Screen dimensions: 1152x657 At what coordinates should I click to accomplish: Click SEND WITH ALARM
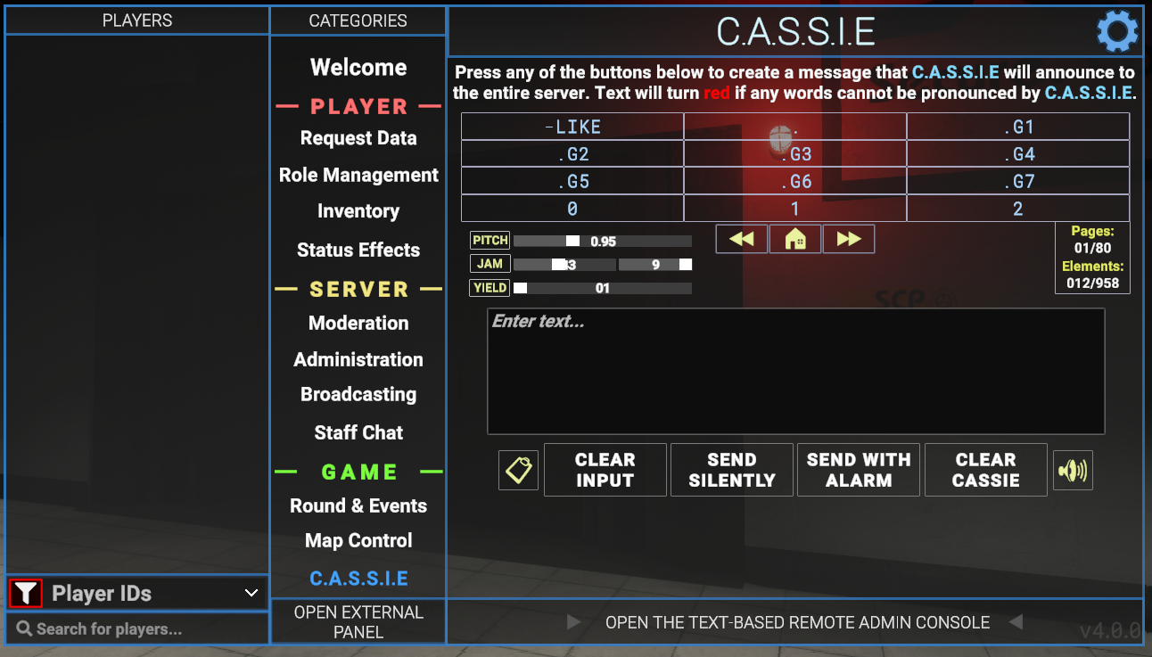coord(859,470)
